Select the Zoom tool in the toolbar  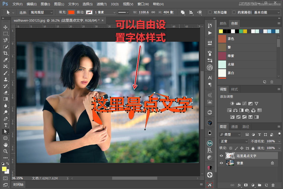[x=6, y=151]
